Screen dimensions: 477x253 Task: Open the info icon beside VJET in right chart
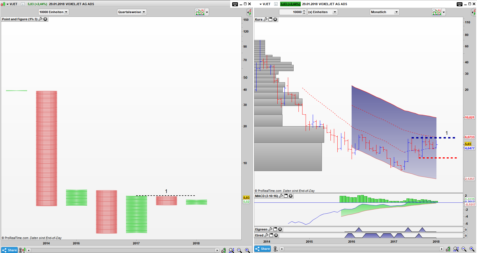(276, 4)
